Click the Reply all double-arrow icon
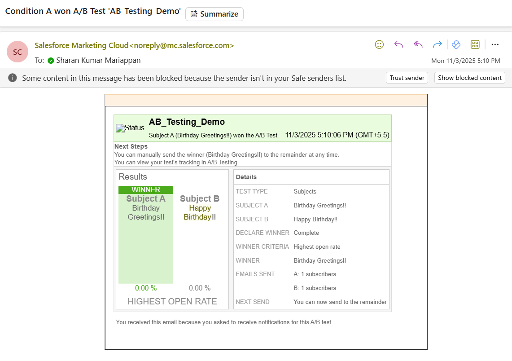 [x=418, y=44]
